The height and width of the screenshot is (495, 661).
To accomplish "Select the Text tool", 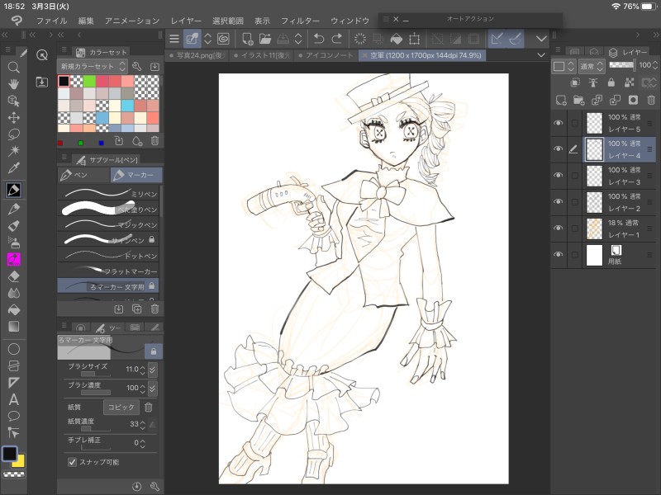I will pyautogui.click(x=13, y=399).
